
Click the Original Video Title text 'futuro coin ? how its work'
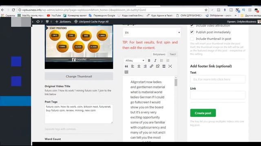tap(78, 92)
